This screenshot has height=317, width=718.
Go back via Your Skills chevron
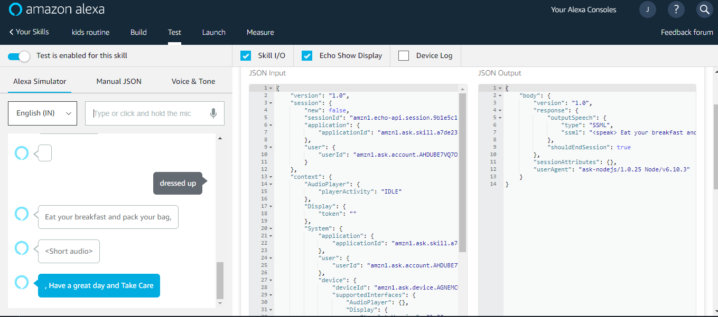point(29,32)
